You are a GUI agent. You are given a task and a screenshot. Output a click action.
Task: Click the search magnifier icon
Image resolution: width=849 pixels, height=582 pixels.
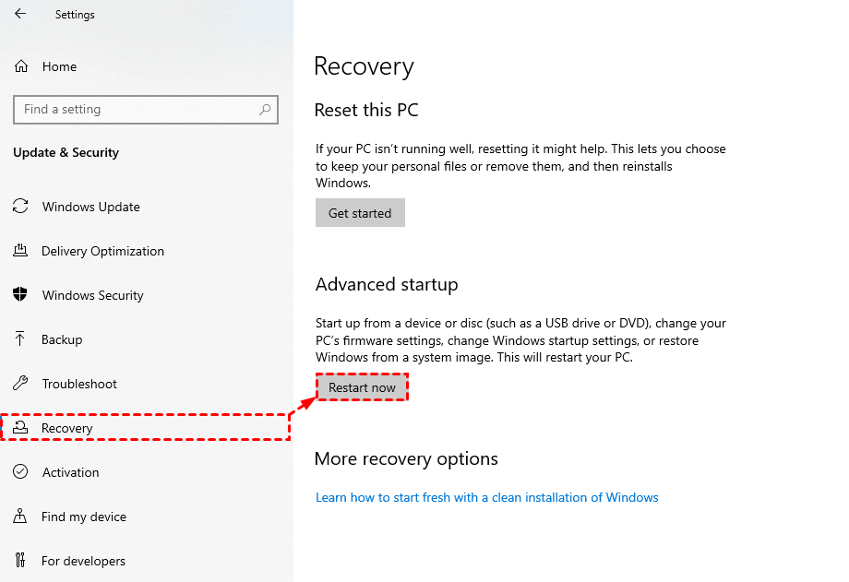click(x=265, y=110)
